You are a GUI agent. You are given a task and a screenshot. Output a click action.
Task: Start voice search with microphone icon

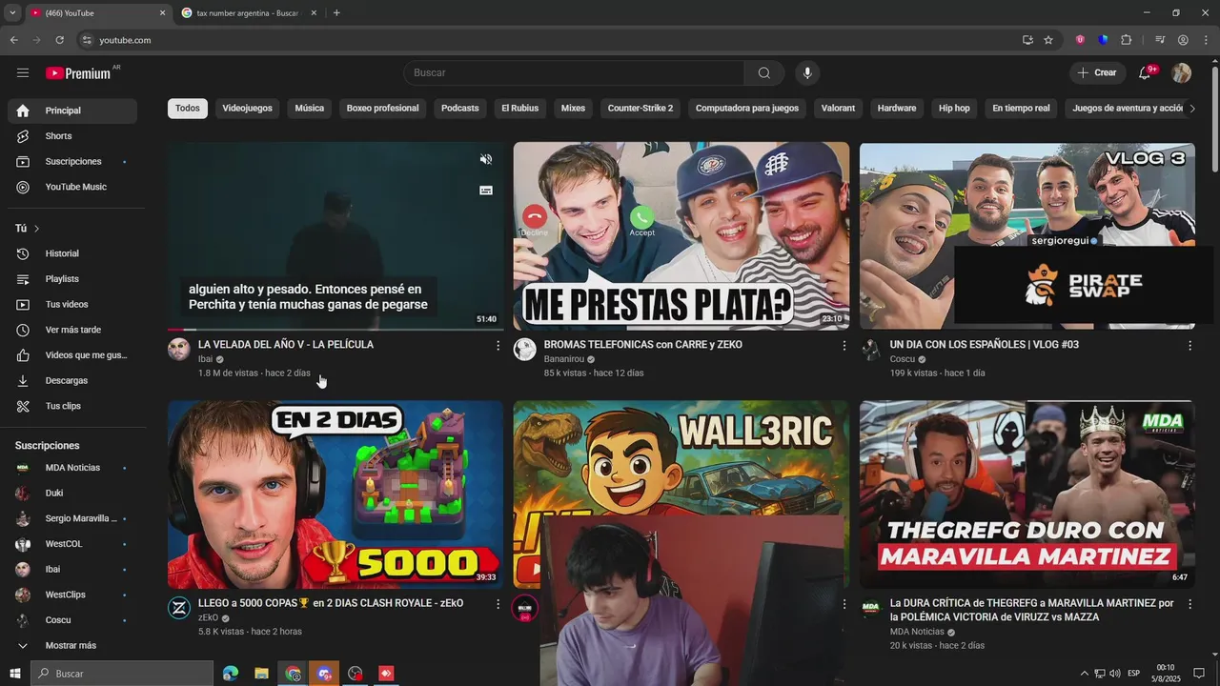click(x=807, y=72)
